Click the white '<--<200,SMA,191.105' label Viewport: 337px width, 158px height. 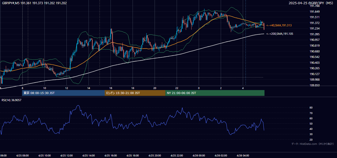pyautogui.click(x=280, y=34)
